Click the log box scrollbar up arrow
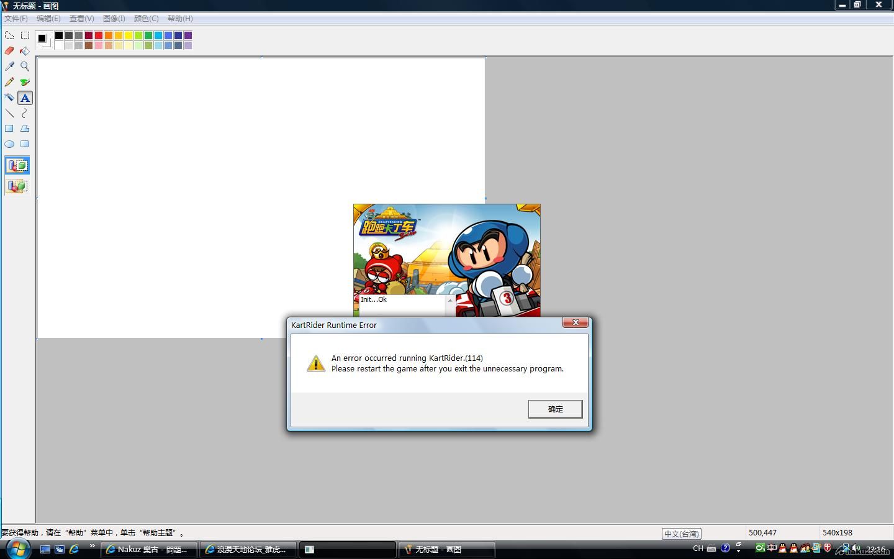 pyautogui.click(x=450, y=300)
